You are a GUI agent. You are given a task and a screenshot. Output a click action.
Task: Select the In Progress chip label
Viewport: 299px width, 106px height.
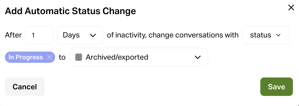[x=26, y=57]
